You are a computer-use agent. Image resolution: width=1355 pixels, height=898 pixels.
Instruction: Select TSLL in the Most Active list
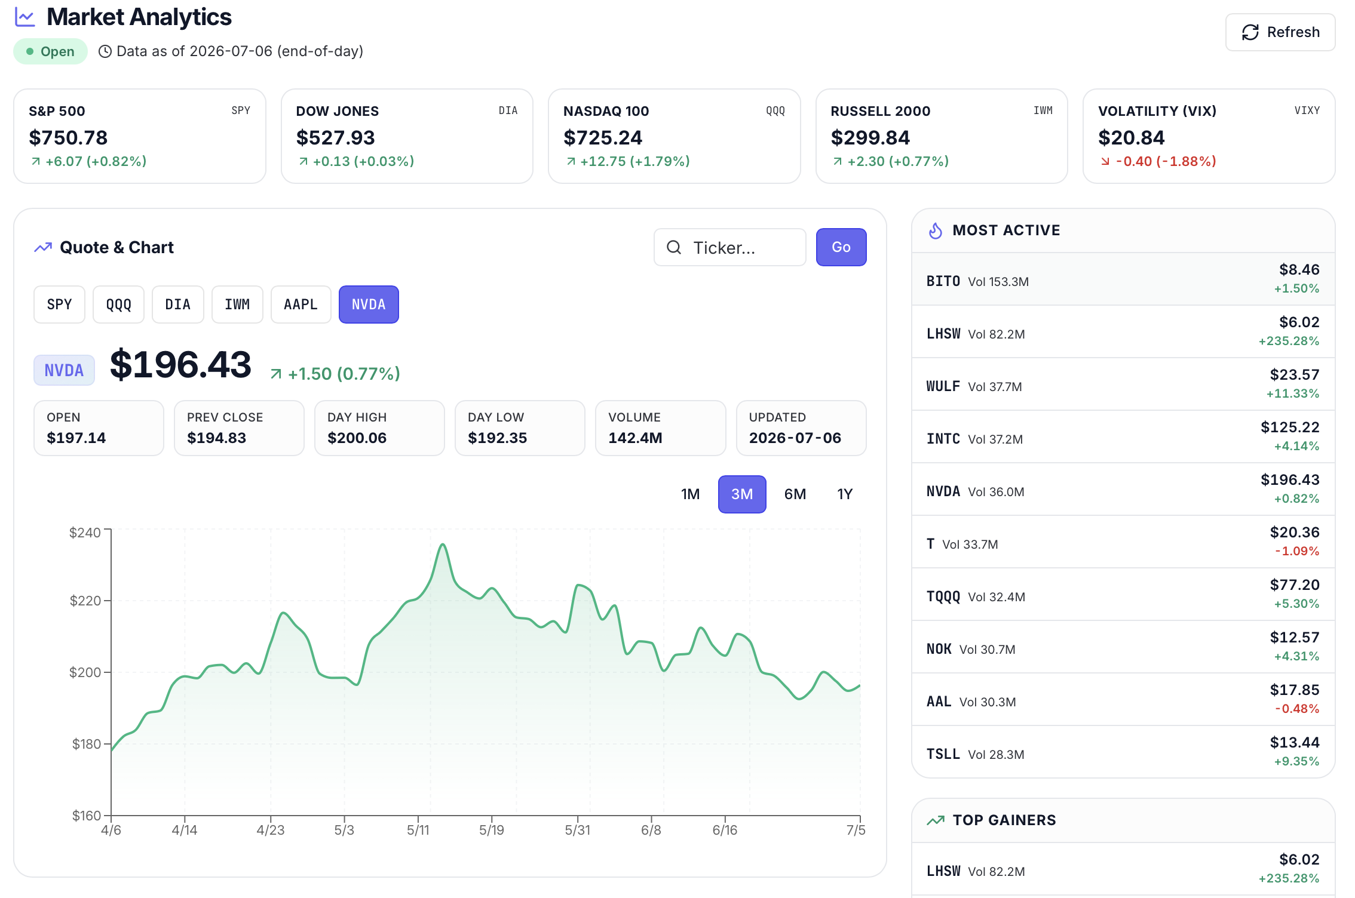click(x=1123, y=752)
